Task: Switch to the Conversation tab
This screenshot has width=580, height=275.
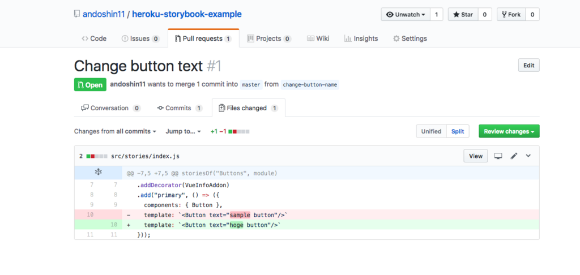Action: [x=110, y=108]
